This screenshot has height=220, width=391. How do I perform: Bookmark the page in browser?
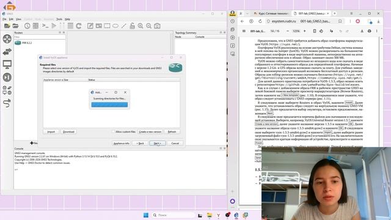[340, 21]
